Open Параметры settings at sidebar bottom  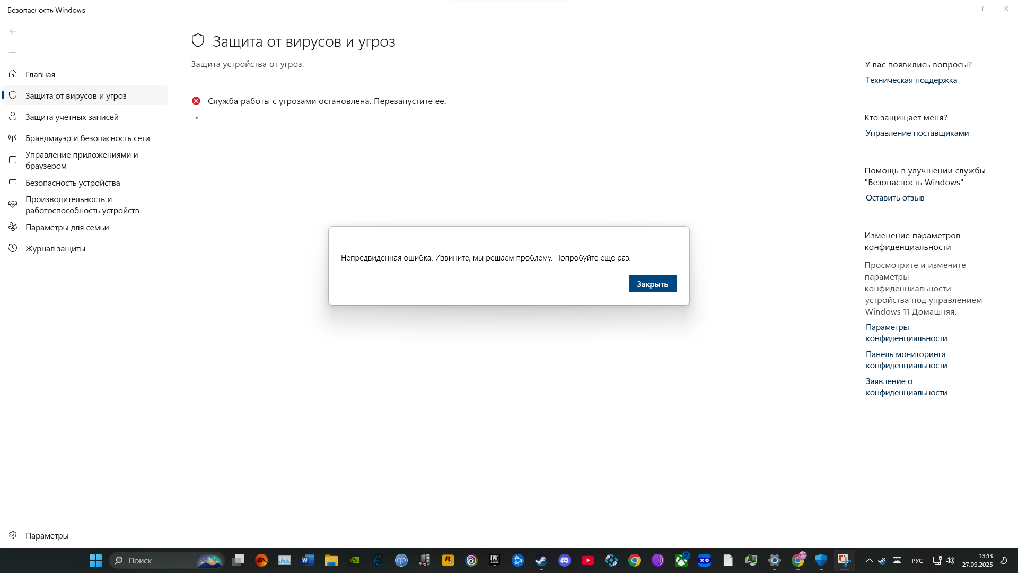pos(85,535)
